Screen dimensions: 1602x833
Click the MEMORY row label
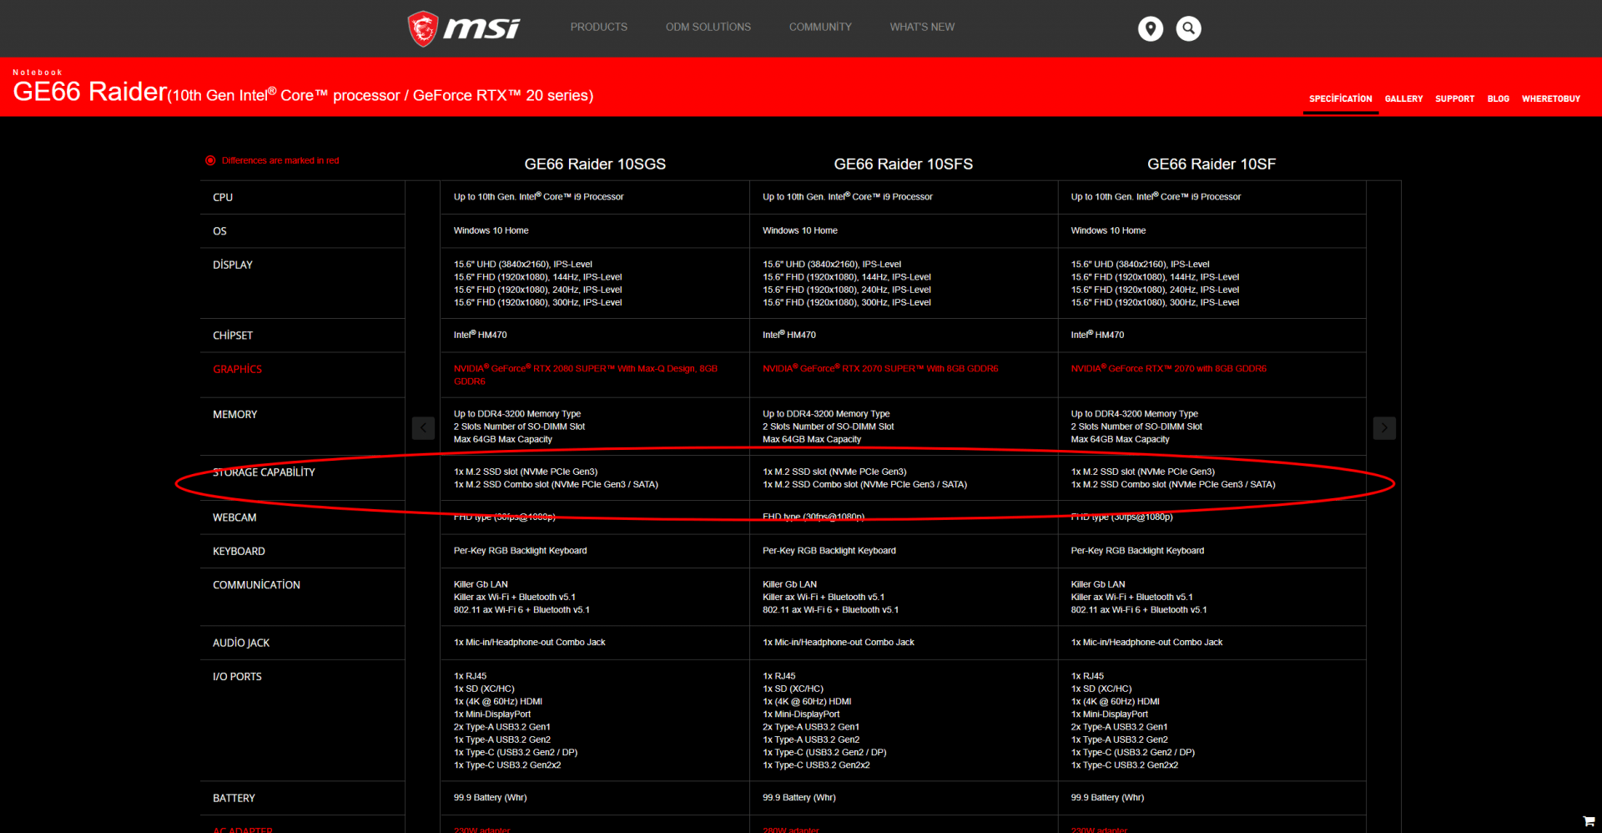pyautogui.click(x=234, y=414)
